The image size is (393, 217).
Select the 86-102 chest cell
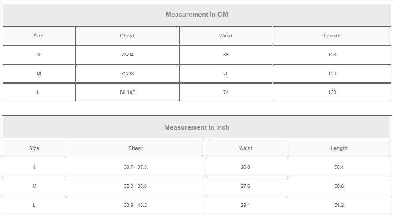click(x=127, y=93)
